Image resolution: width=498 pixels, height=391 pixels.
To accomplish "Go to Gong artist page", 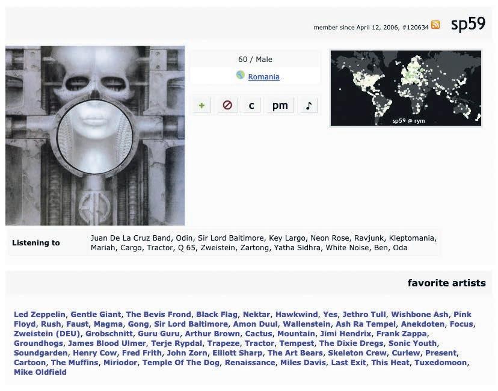I will point(138,324).
